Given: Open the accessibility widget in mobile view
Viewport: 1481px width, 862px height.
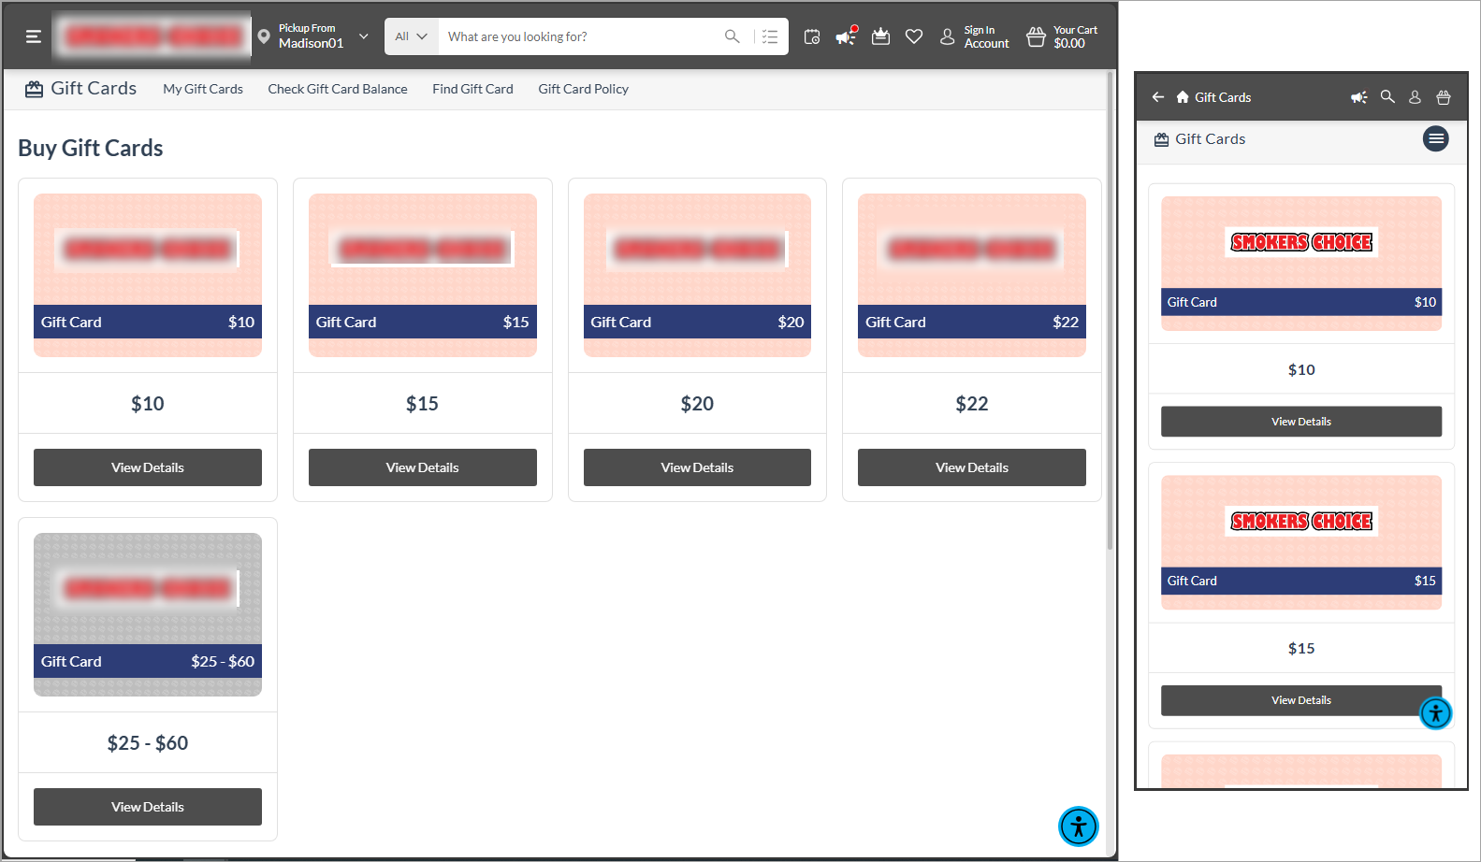Looking at the screenshot, I should [1436, 713].
